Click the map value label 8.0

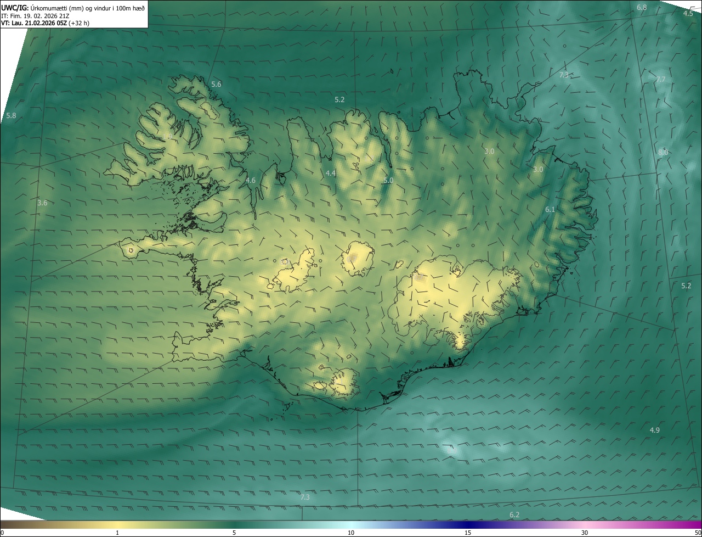tap(663, 152)
